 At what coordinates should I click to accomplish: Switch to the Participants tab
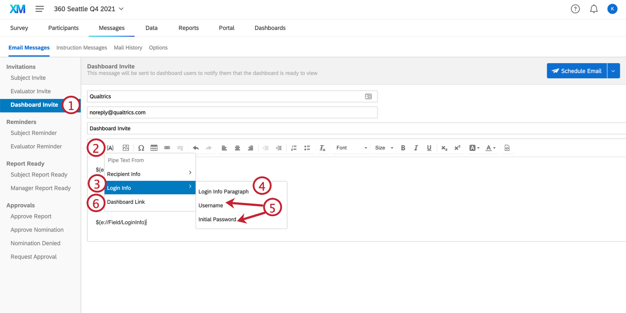(x=63, y=28)
